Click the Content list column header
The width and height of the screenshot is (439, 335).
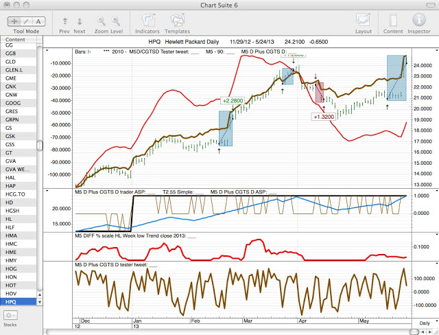[19, 40]
